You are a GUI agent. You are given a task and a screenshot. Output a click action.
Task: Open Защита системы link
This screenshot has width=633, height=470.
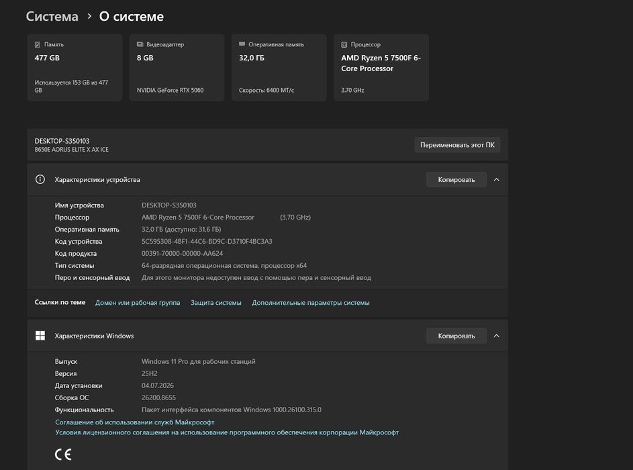(216, 302)
